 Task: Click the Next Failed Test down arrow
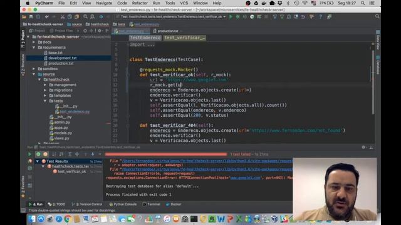[x=93, y=154]
